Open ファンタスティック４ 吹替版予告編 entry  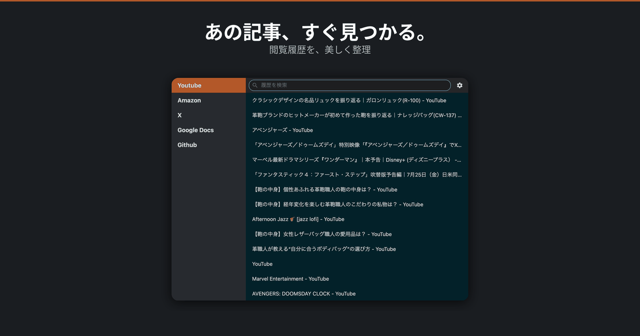(357, 175)
